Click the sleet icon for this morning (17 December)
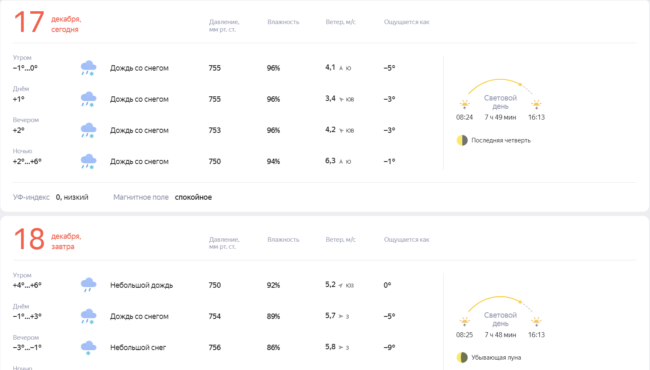This screenshot has width=650, height=370. tap(88, 68)
